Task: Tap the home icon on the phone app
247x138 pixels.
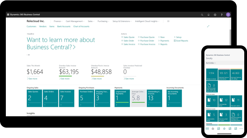Action: pos(213,129)
